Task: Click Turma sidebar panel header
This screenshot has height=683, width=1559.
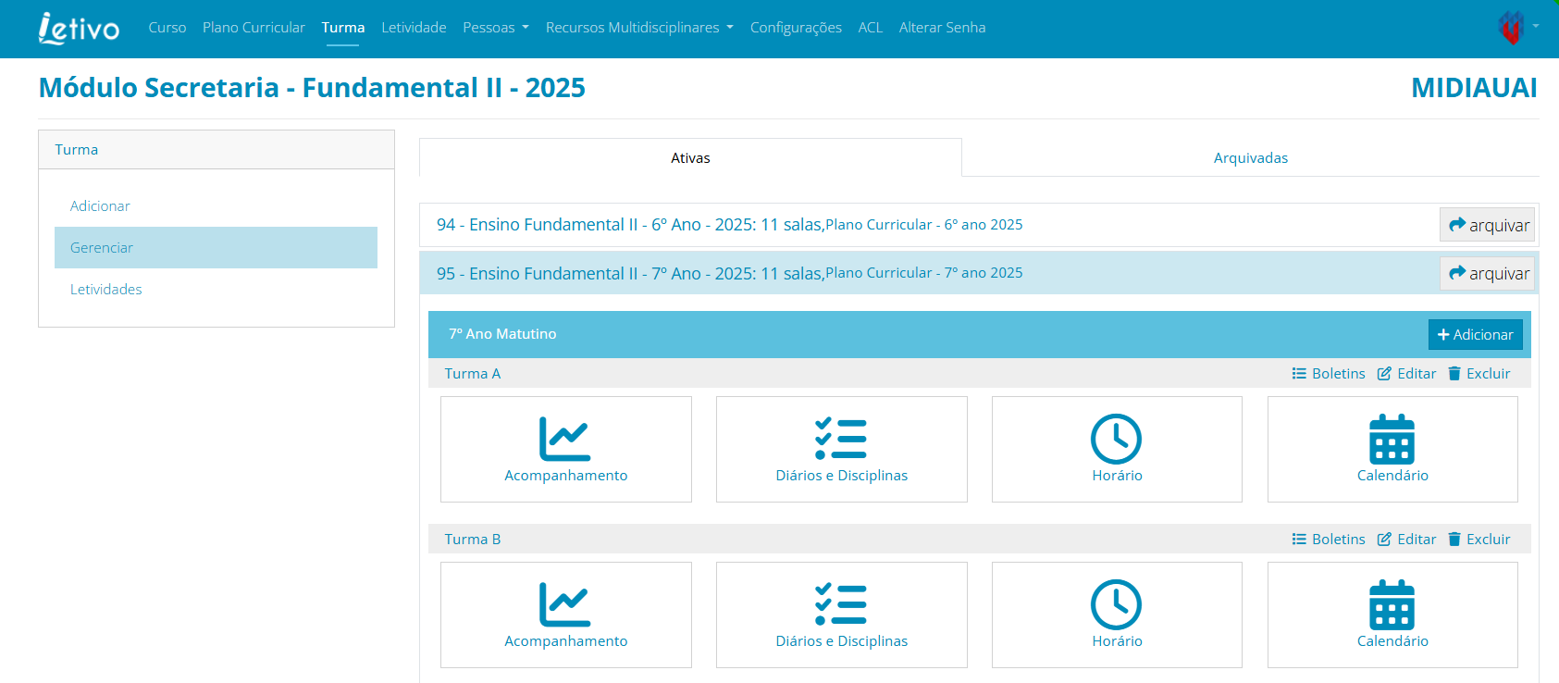Action: pos(217,150)
